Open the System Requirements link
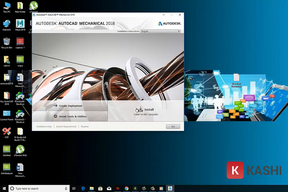This screenshot has width=288, height=192. 66,126
